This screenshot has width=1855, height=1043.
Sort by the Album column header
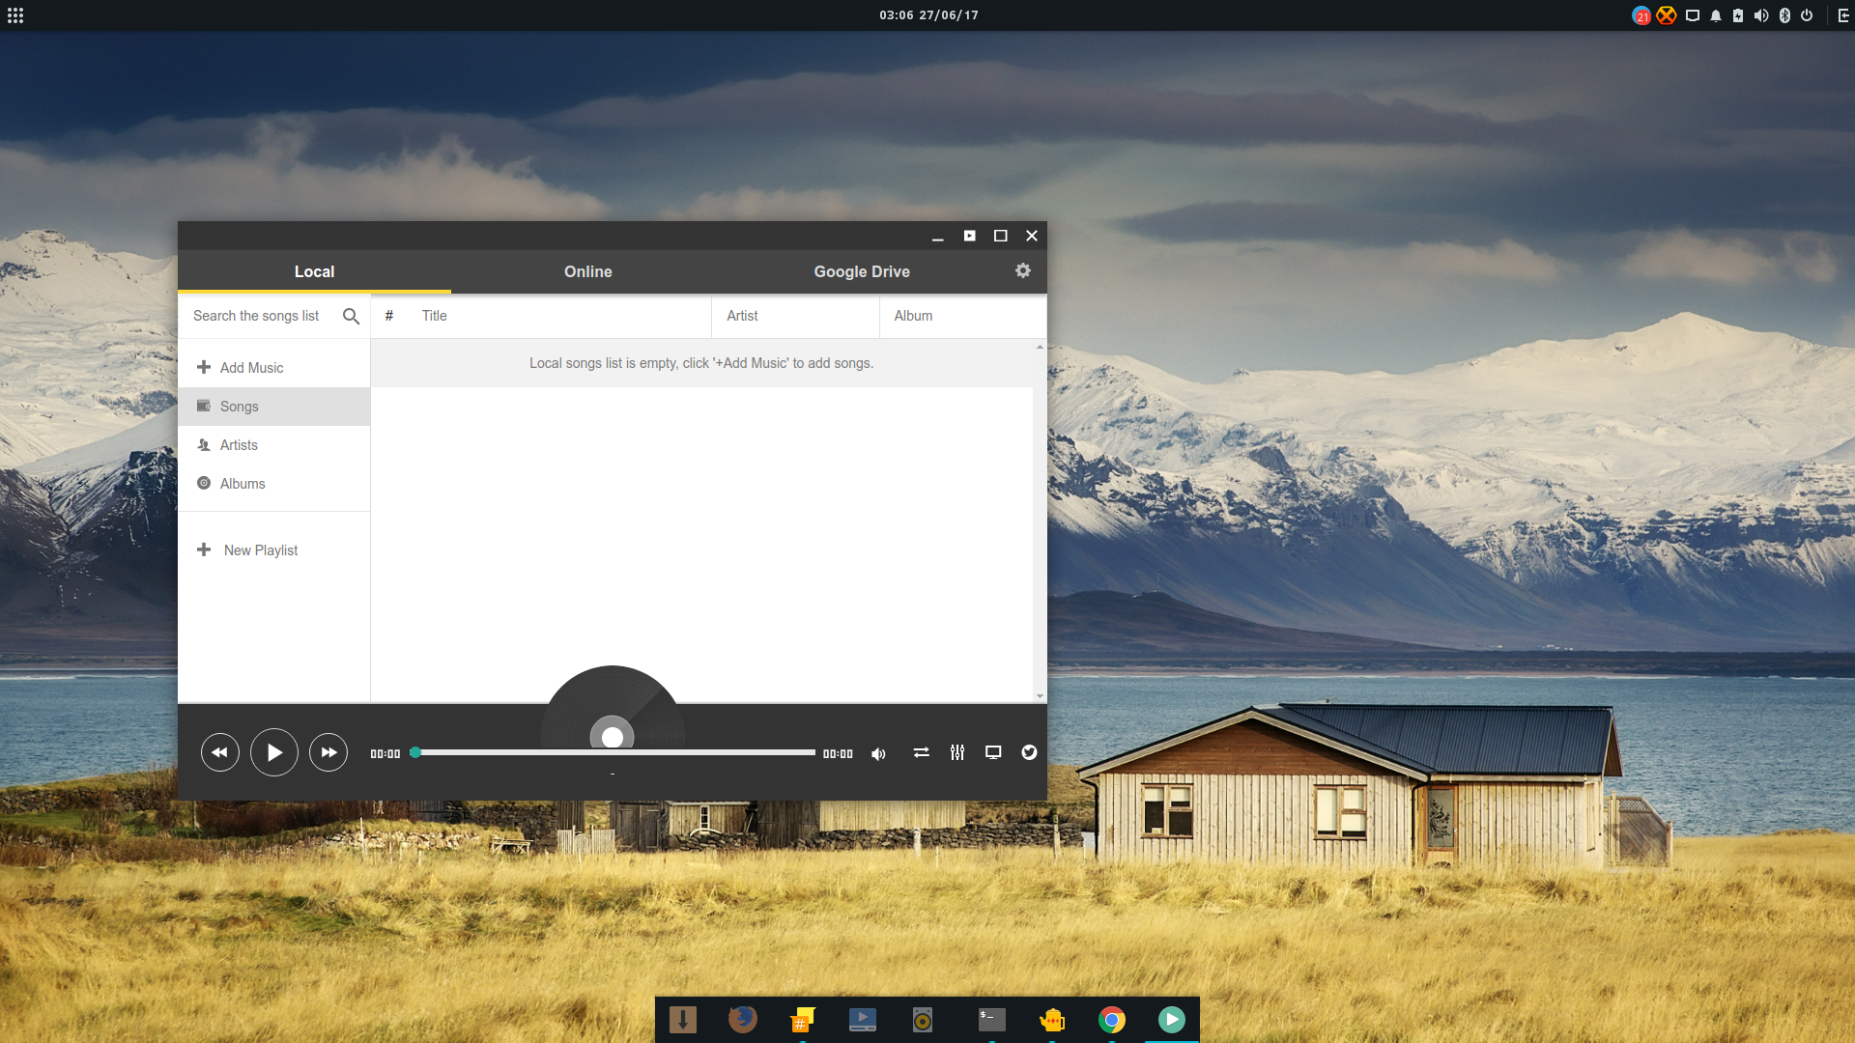913,316
